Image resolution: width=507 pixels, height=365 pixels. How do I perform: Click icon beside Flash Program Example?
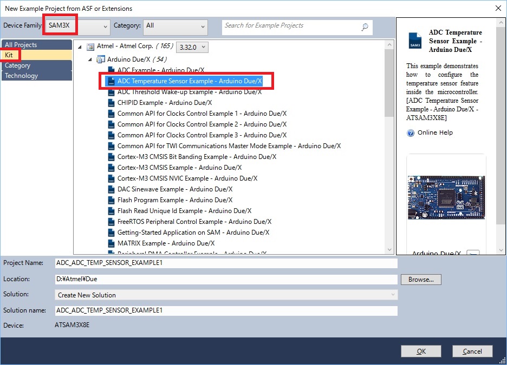pyautogui.click(x=111, y=201)
